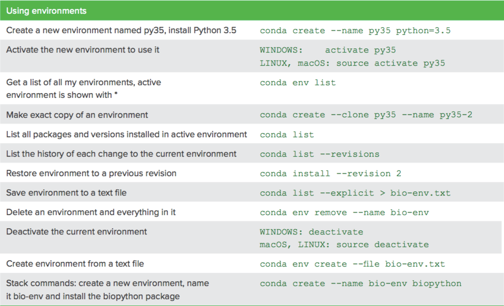This screenshot has height=306, width=504.
Task: Click the "Get a list of all my environments" text
Action: 84,83
